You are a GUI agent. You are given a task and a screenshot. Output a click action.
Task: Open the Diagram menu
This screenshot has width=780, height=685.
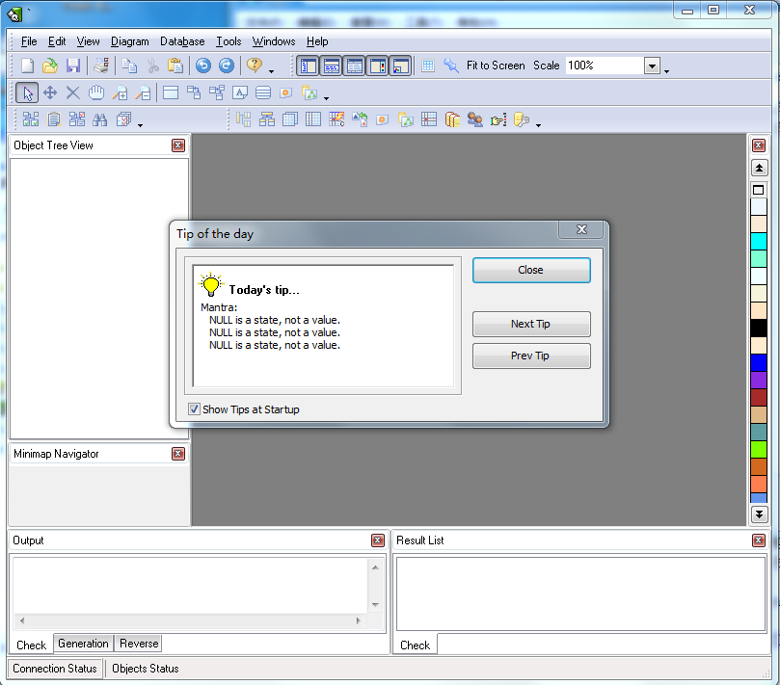coord(130,41)
